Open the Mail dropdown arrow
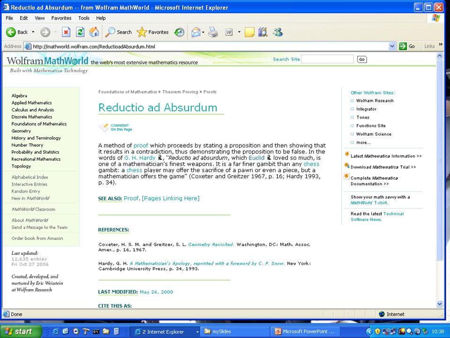The width and height of the screenshot is (450, 338). (x=203, y=32)
